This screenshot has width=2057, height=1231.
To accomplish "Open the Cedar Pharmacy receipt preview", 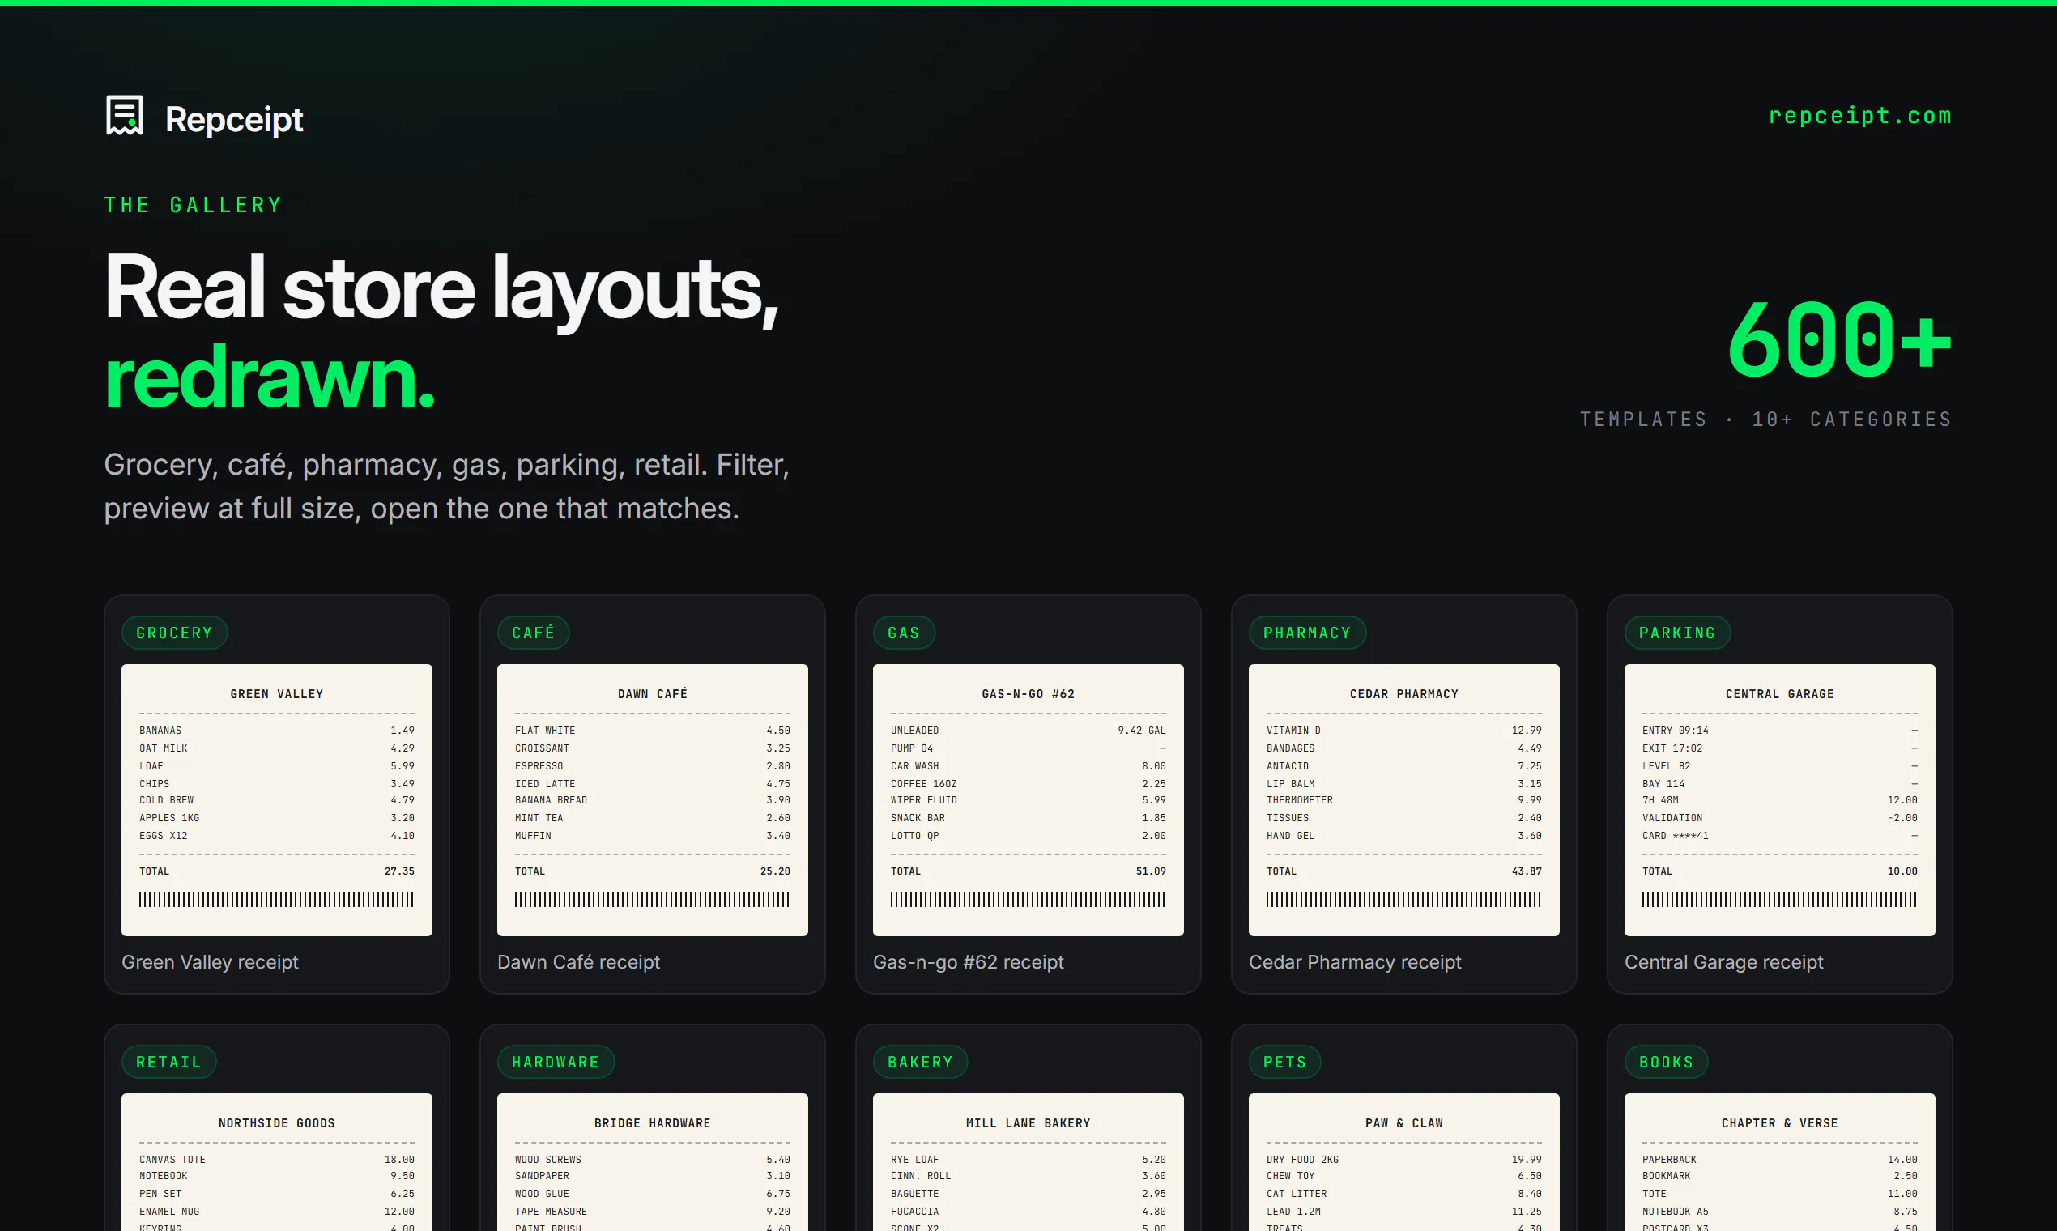I will (1404, 799).
